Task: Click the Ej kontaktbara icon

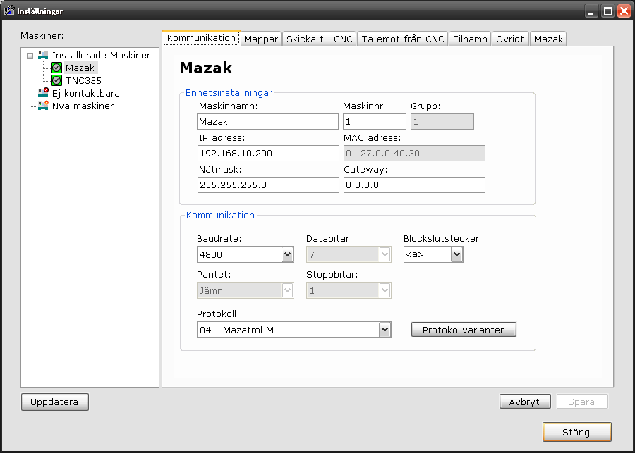Action: tap(43, 93)
